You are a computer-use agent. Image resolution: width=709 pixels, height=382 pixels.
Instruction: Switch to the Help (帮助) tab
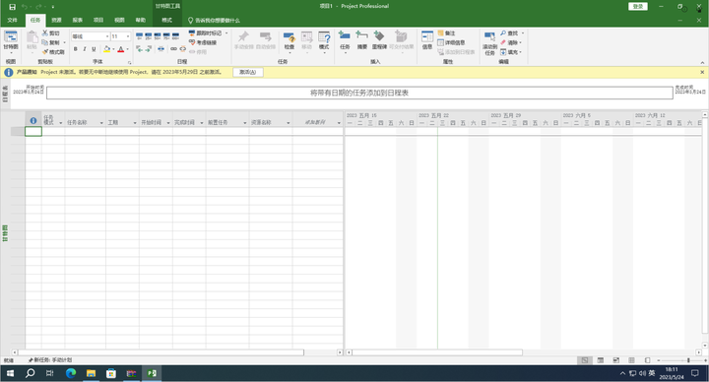[x=141, y=20]
